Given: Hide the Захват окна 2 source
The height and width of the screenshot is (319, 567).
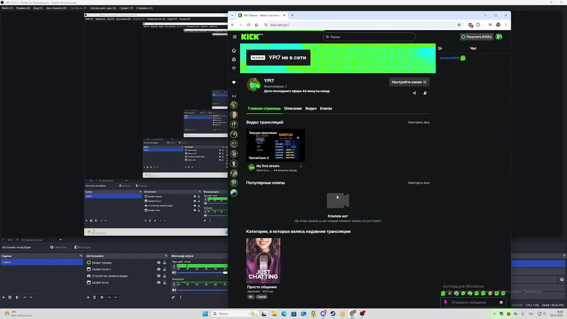Looking at the screenshot, I should 159,269.
